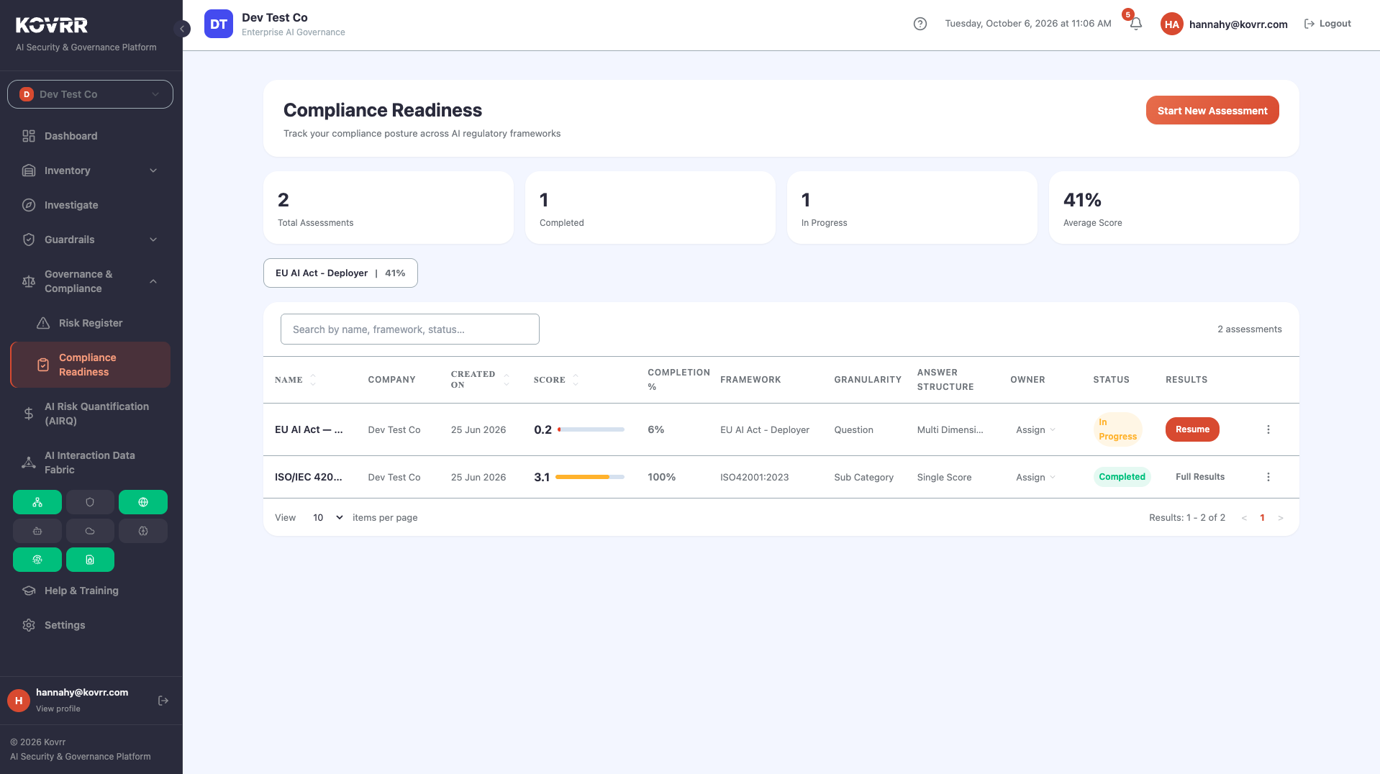
Task: Click the network hierarchy green tile icon
Action: pyautogui.click(x=37, y=502)
